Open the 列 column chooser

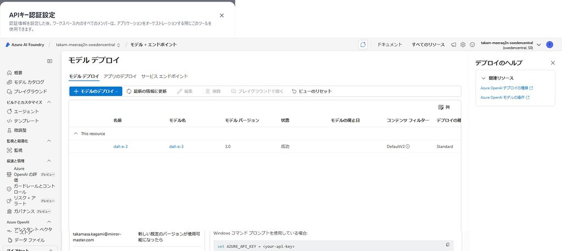pyautogui.click(x=443, y=107)
